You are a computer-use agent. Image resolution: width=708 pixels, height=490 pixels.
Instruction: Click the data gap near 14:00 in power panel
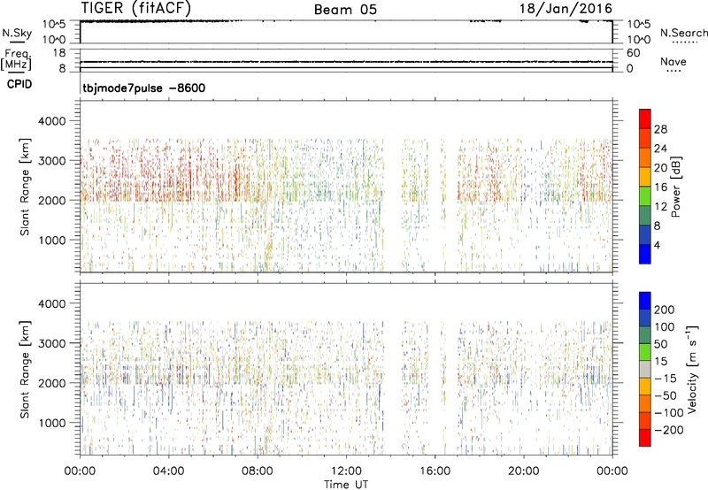click(x=392, y=187)
